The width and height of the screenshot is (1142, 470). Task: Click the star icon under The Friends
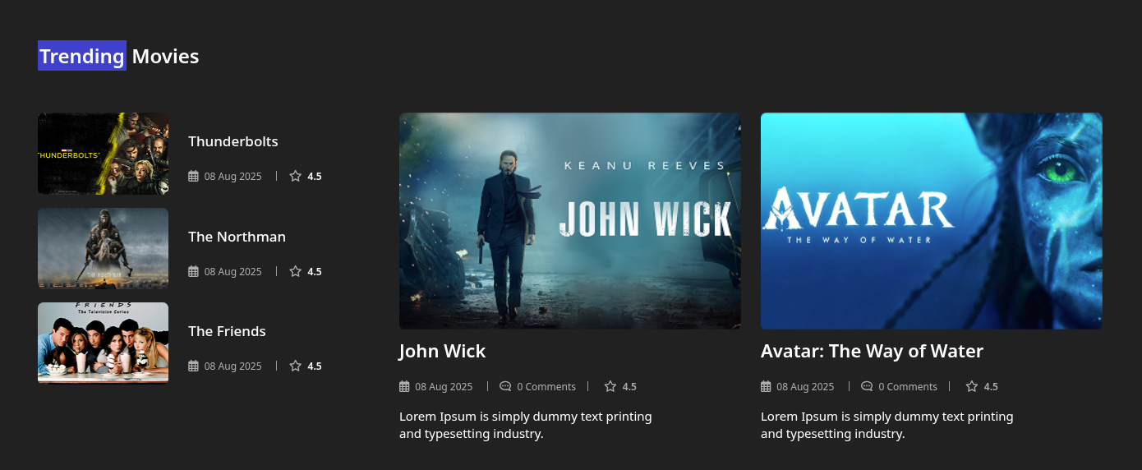(296, 366)
